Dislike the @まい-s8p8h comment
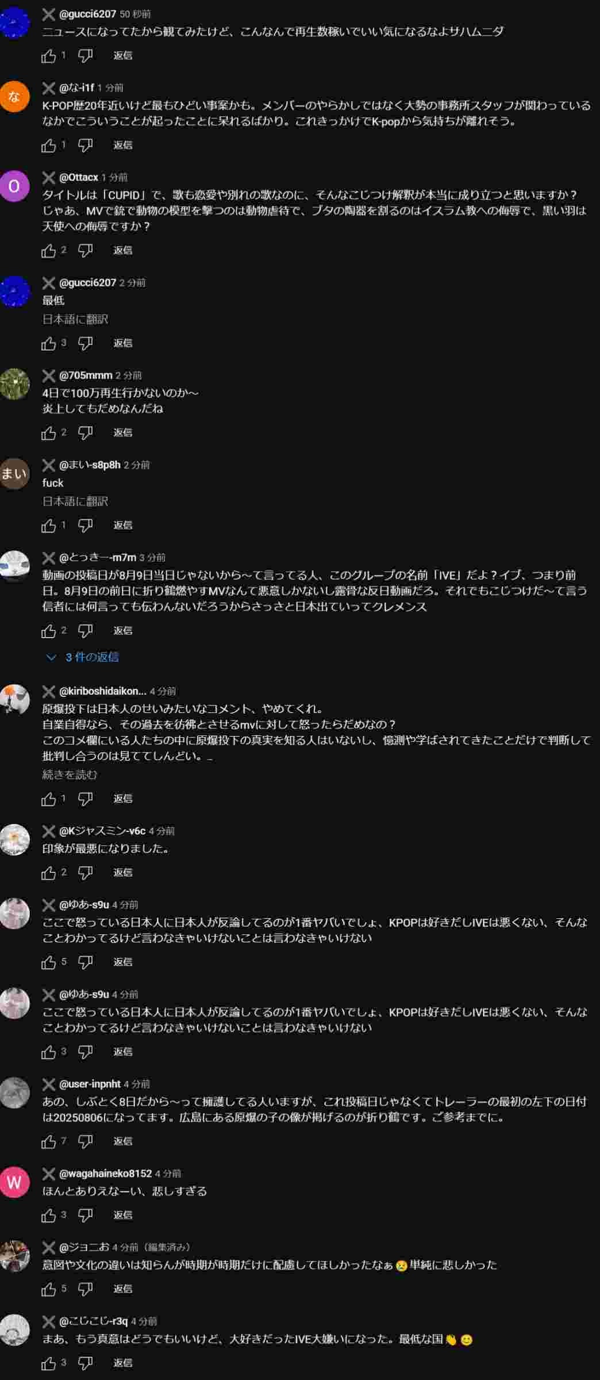600x1380 pixels. (x=85, y=525)
